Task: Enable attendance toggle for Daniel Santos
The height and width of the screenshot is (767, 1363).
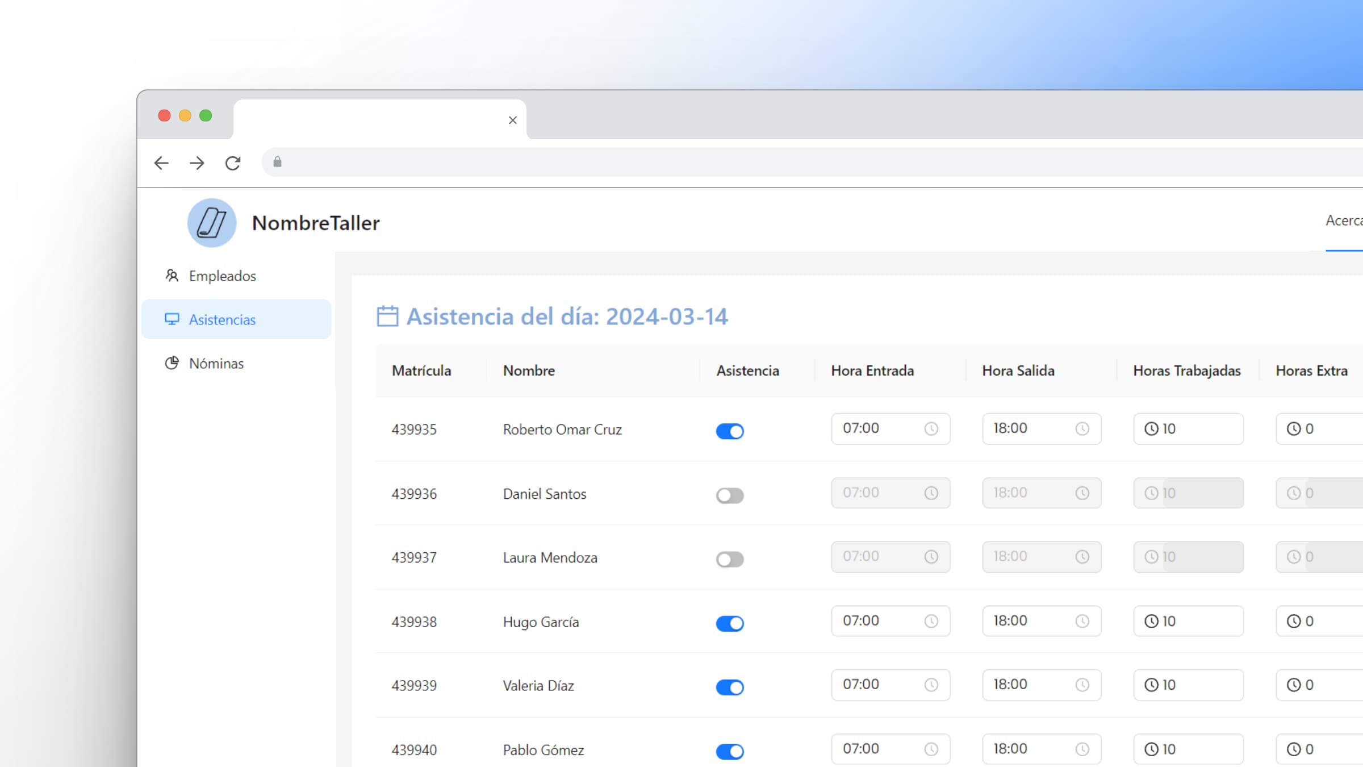Action: pos(730,495)
